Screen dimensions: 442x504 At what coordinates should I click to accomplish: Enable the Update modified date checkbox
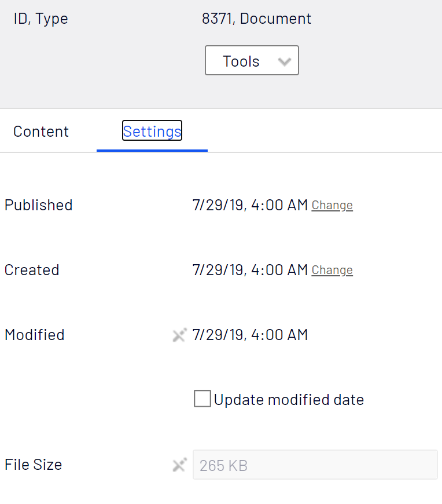[x=202, y=399]
